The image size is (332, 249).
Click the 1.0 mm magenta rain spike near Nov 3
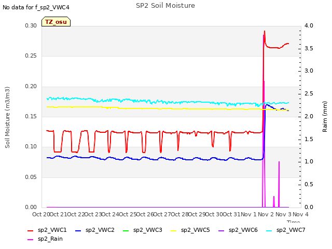[x=279, y=184]
